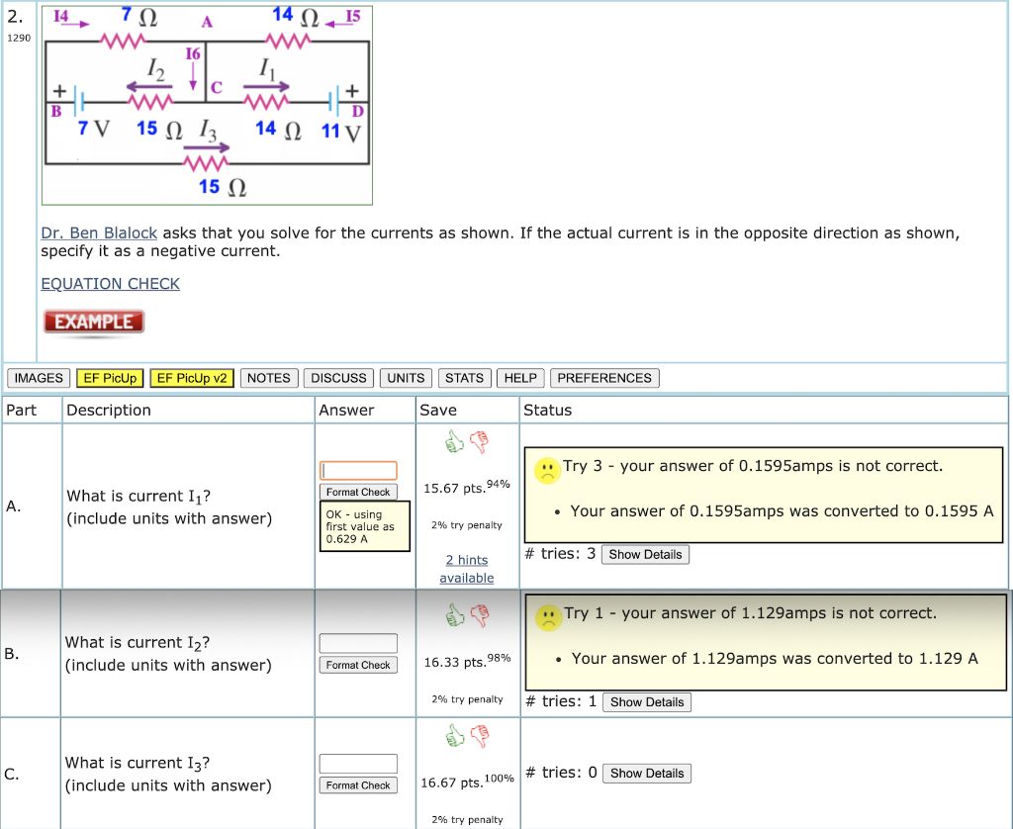Screen dimensions: 1013x829
Task: Click thumbs up icon for part C
Action: click(455, 735)
